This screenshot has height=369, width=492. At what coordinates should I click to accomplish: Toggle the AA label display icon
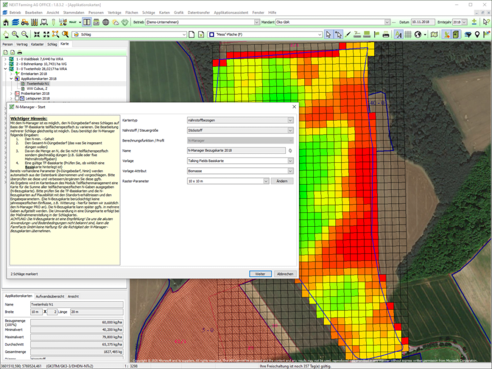399,34
